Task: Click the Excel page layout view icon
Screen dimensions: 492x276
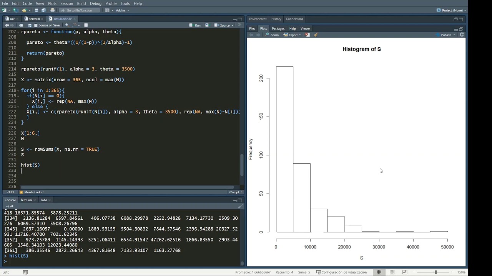Action: tap(392, 272)
